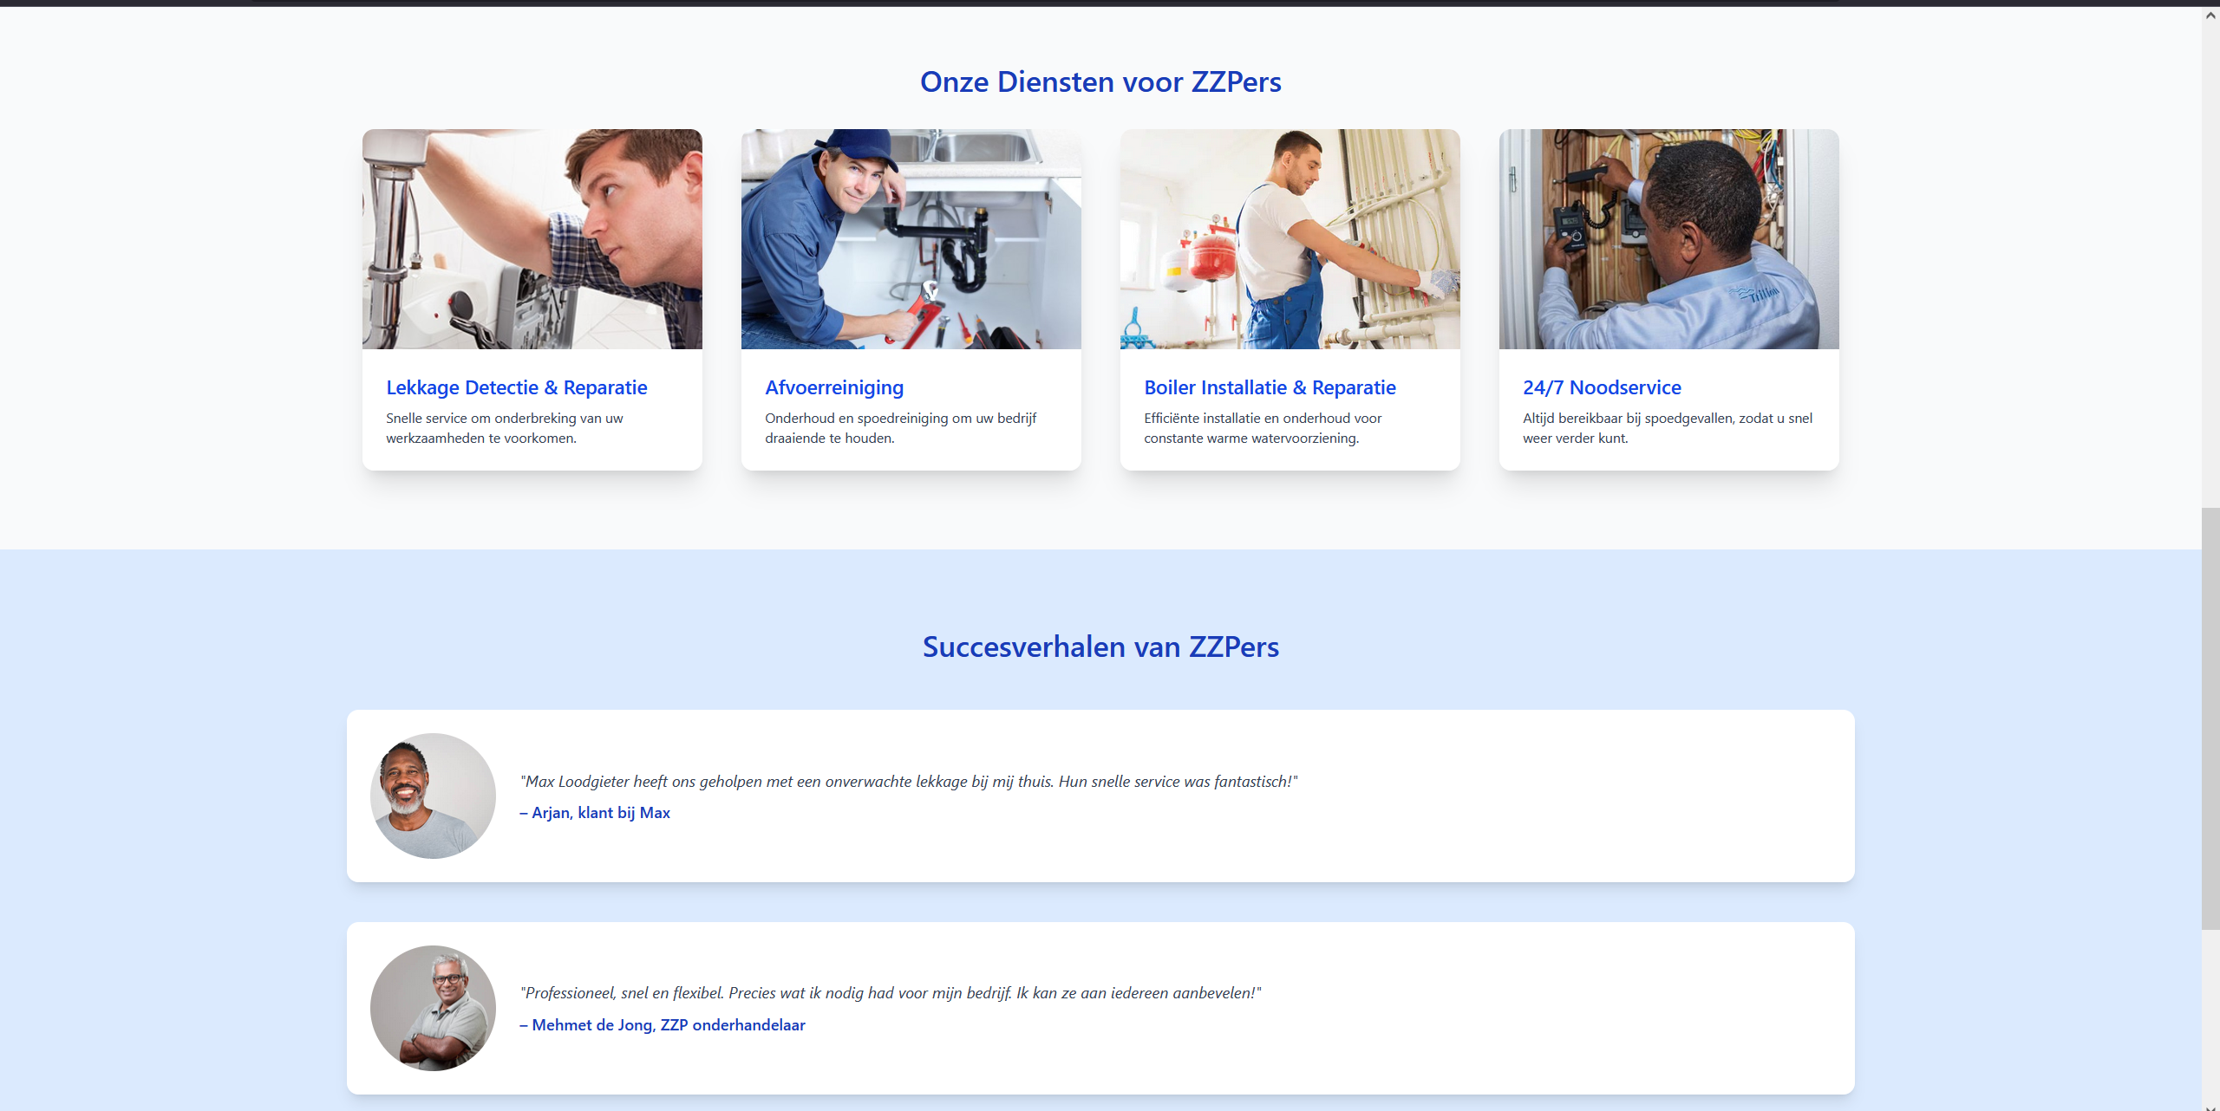Image resolution: width=2220 pixels, height=1111 pixels.
Task: Open the 24/7 Noodservice heading
Action: [1602, 387]
